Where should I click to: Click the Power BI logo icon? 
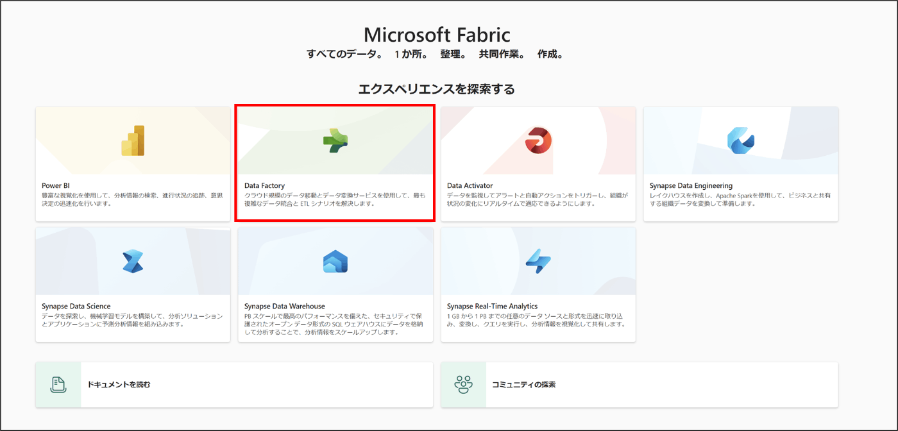[133, 140]
